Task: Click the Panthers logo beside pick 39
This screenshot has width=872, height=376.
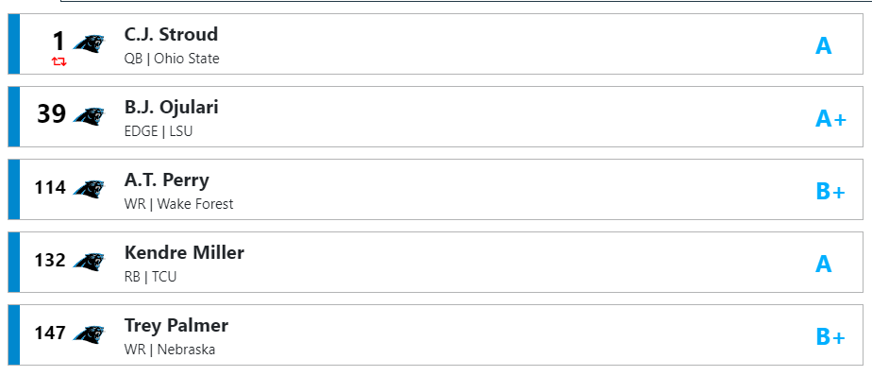Action: [x=89, y=116]
